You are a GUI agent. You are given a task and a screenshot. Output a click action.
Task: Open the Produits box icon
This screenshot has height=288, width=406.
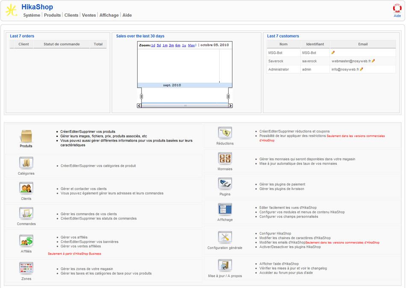point(26,136)
